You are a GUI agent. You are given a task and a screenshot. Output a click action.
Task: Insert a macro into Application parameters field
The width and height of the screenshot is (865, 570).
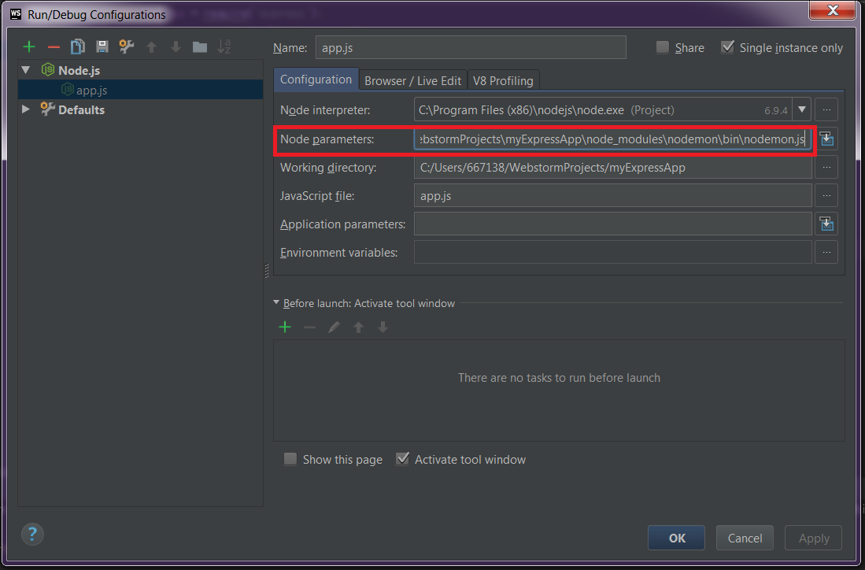826,224
